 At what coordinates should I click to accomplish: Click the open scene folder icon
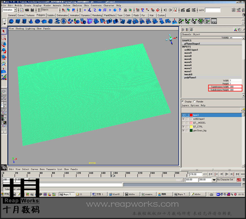click(27, 10)
